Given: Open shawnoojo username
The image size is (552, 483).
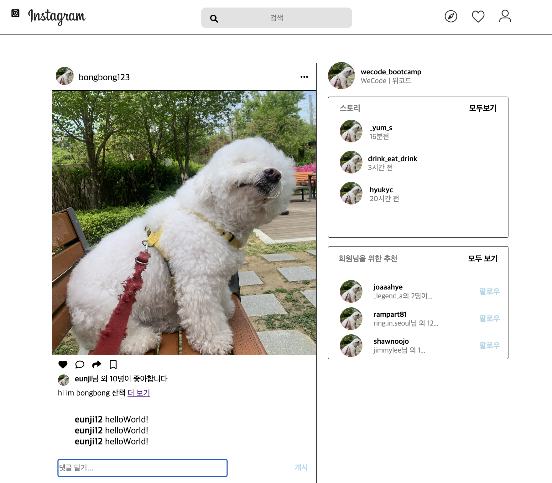Looking at the screenshot, I should coord(391,341).
